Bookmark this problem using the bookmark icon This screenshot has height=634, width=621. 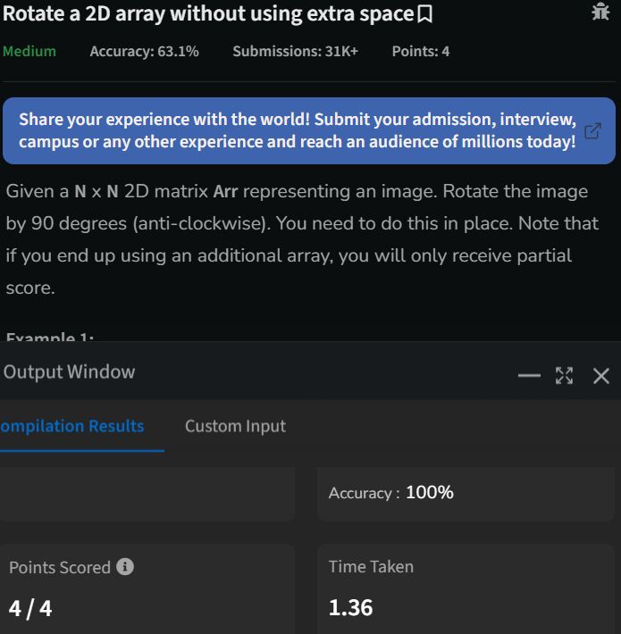[x=425, y=14]
